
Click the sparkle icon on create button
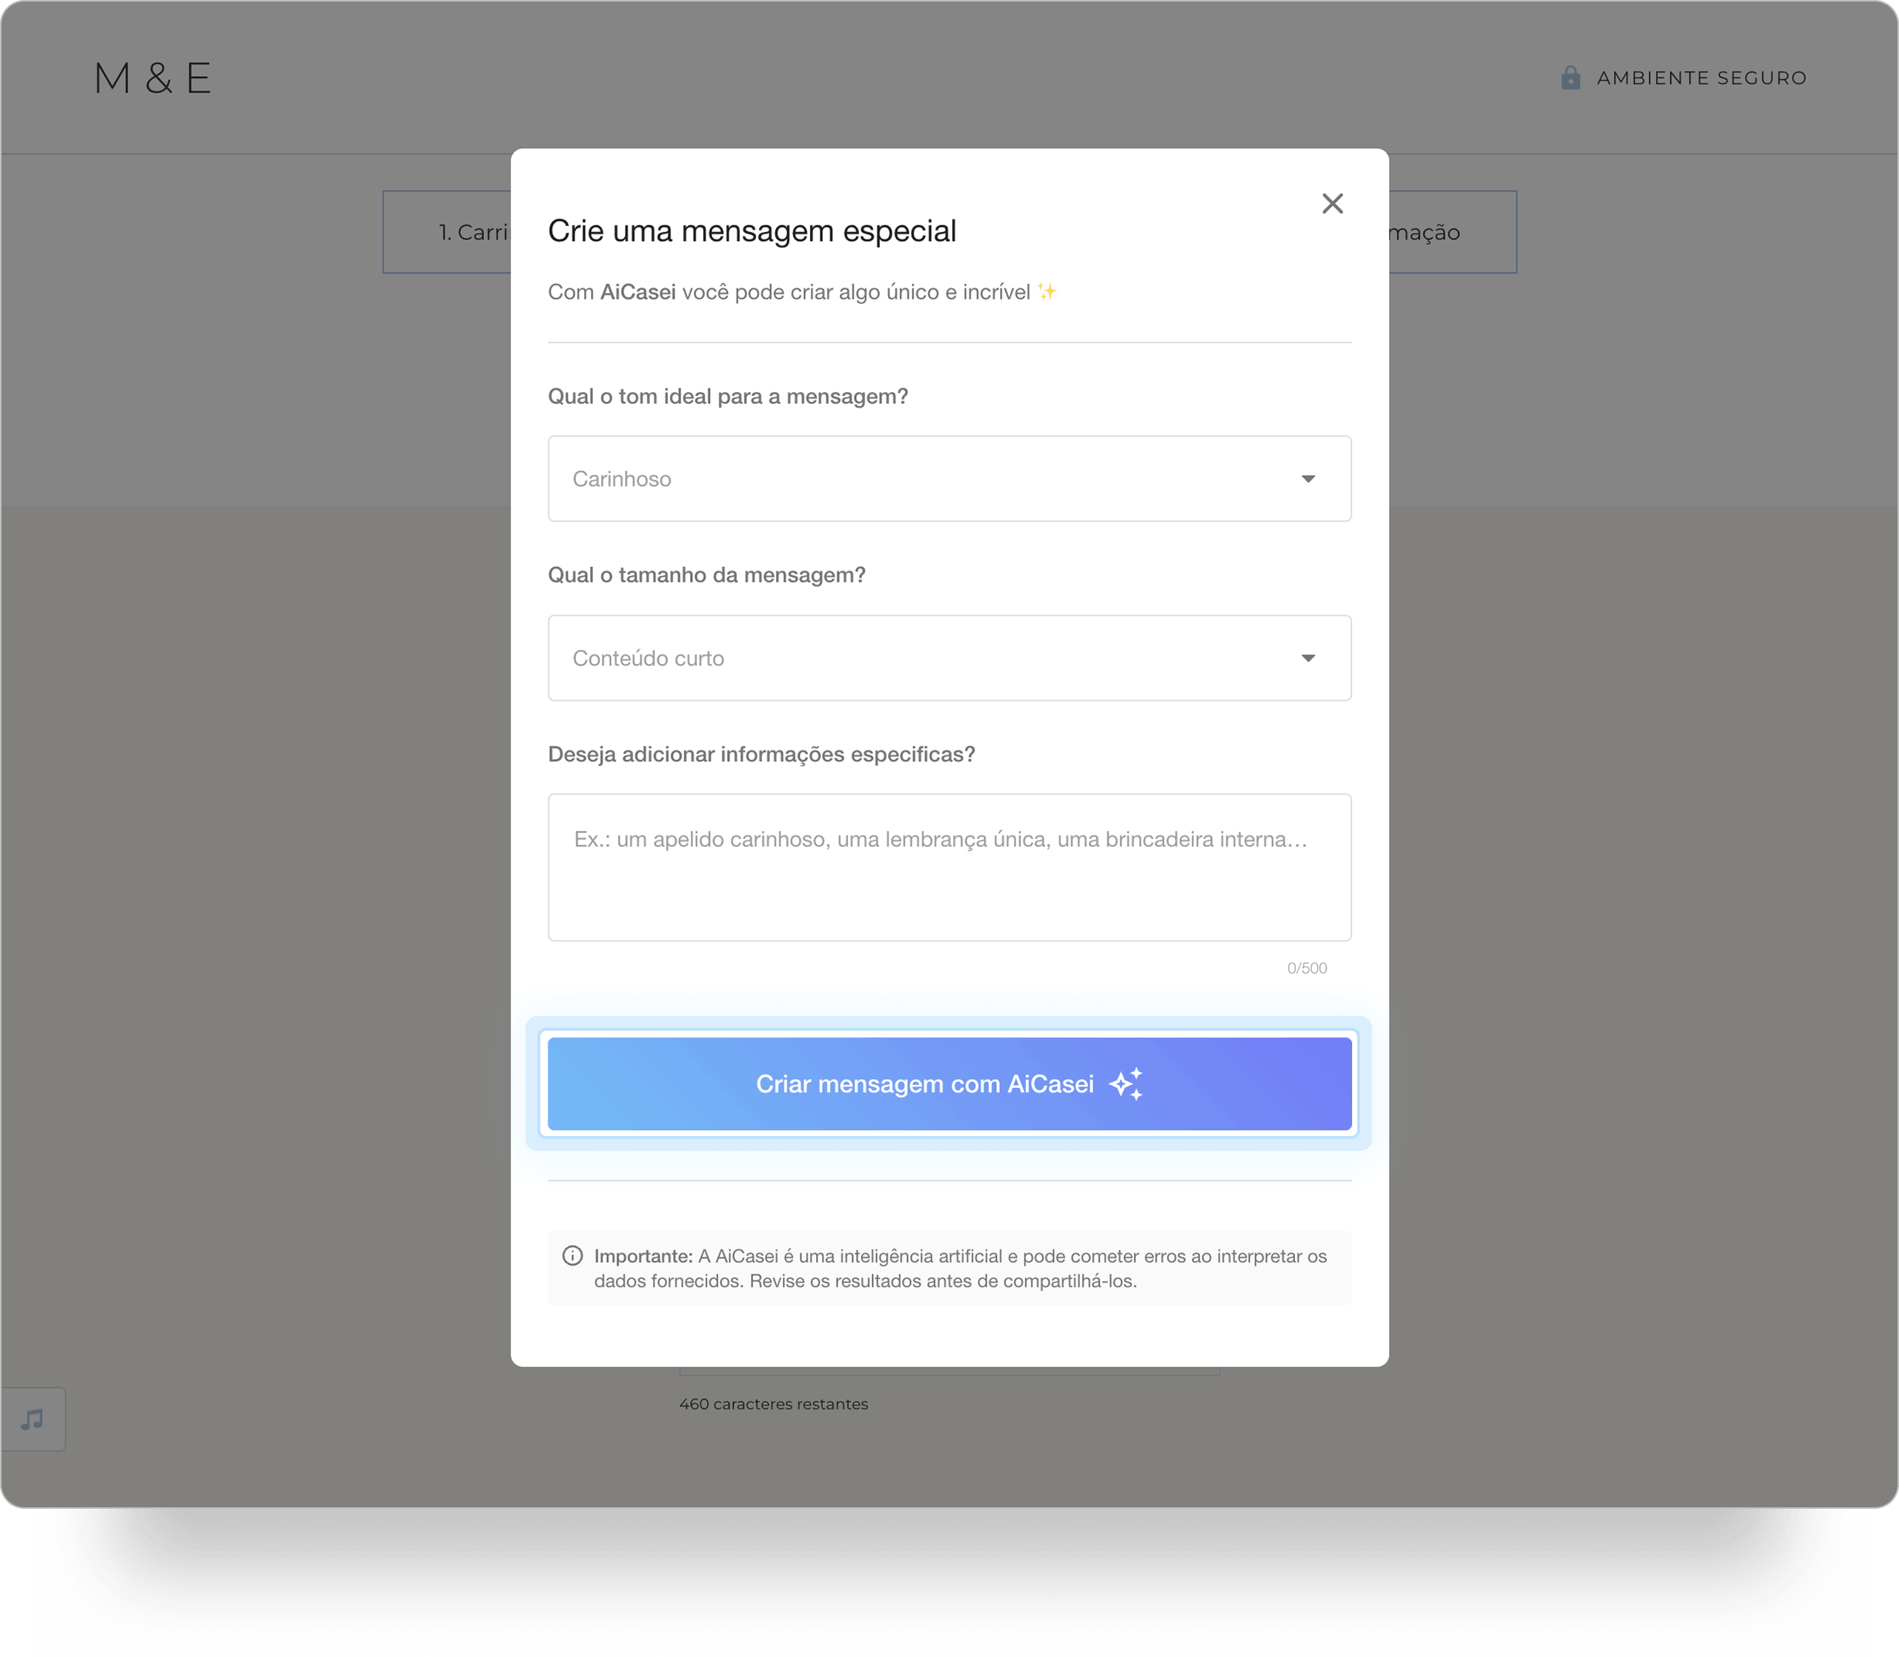[1127, 1083]
